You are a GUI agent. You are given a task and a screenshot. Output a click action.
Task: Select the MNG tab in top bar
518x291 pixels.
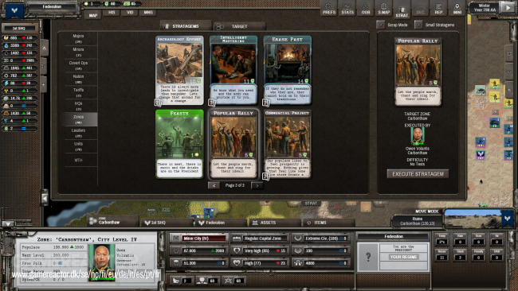pyautogui.click(x=148, y=13)
